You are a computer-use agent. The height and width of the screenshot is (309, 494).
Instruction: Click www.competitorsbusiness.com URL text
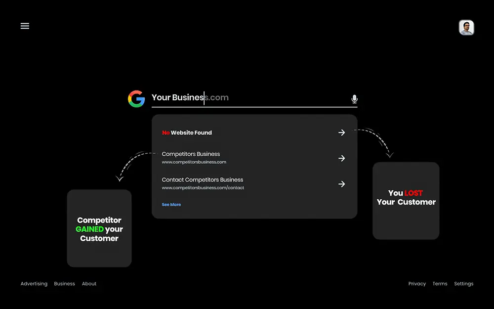194,162
